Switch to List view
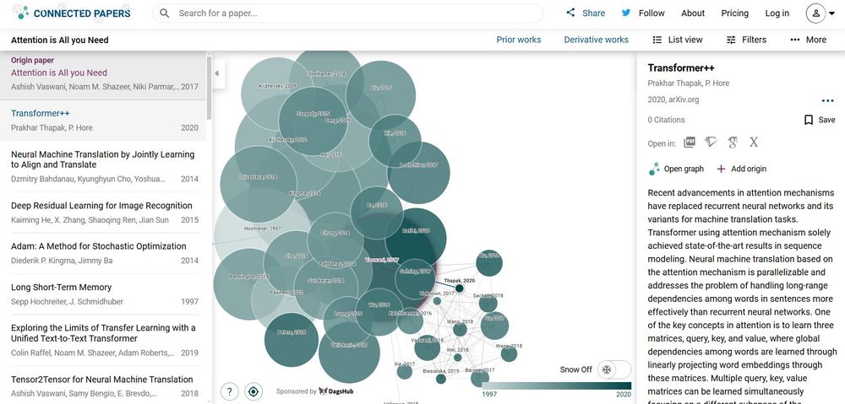Viewport: 845px width, 404px height. [x=678, y=40]
